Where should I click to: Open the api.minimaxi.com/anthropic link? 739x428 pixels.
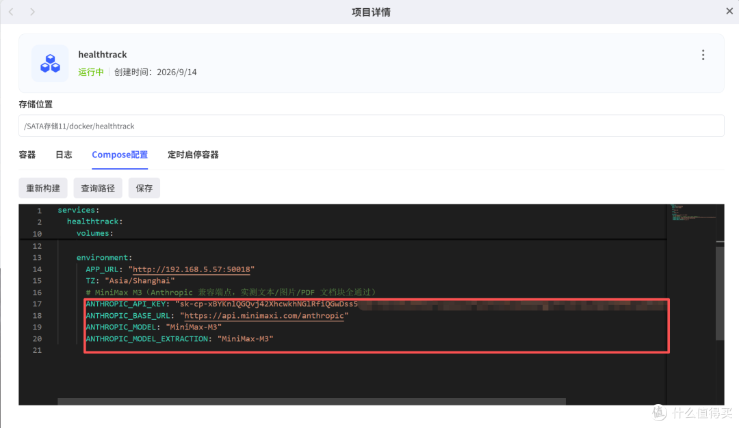(264, 315)
